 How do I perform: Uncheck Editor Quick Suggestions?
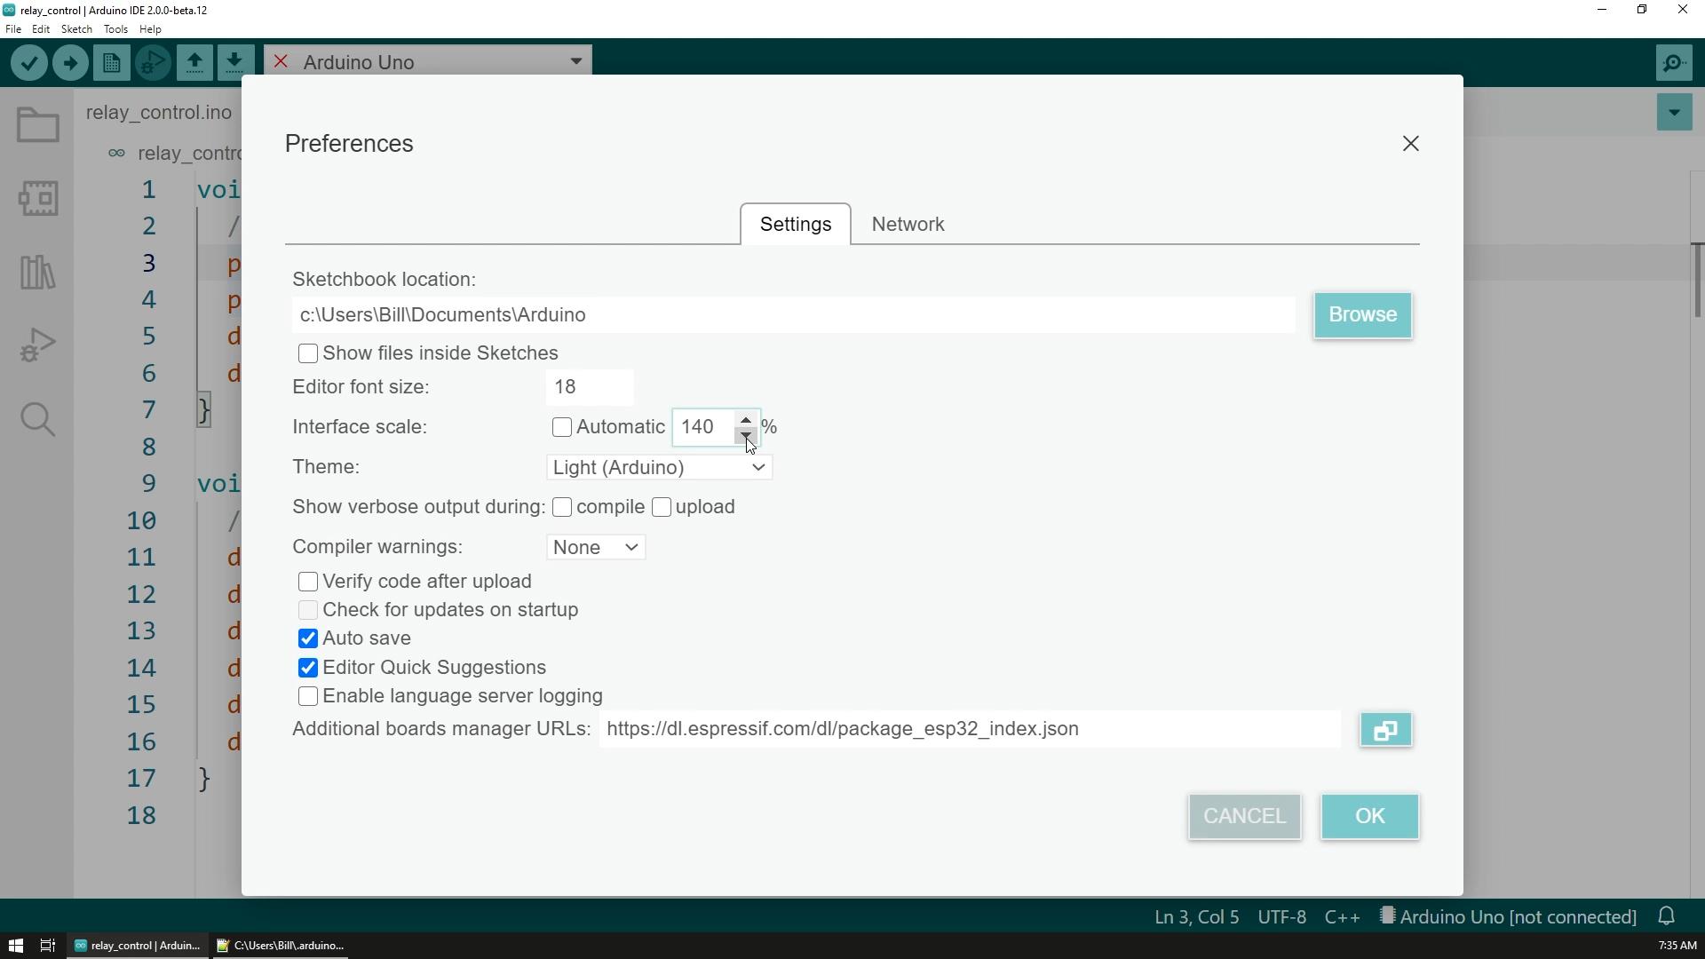308,669
